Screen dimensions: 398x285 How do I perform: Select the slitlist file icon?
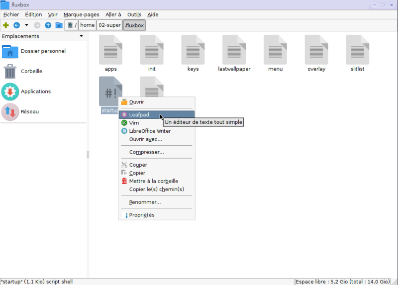357,50
